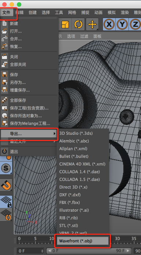This screenshot has width=141, height=255.
Task: Choose 关闭 menu entry
Action: (29, 57)
